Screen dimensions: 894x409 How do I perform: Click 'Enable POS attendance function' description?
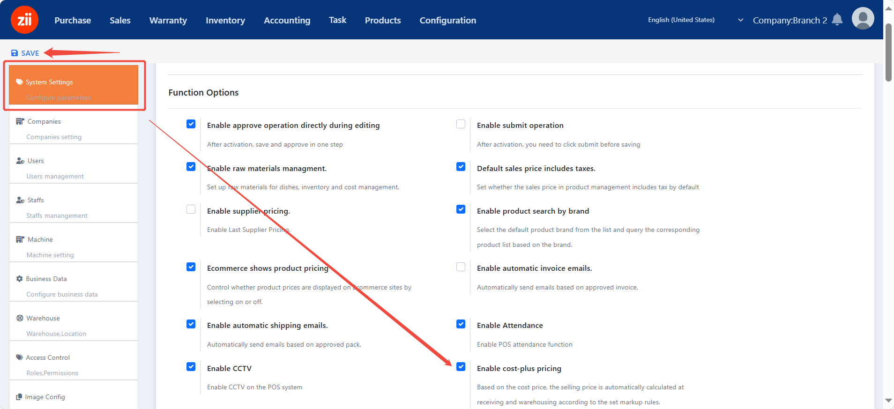tap(525, 344)
